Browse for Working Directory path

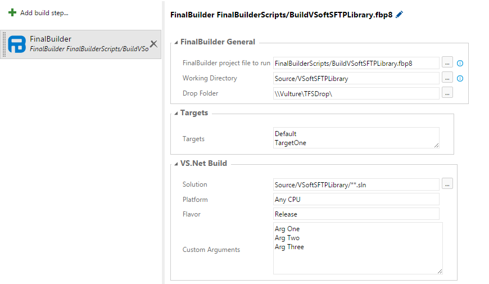point(447,78)
